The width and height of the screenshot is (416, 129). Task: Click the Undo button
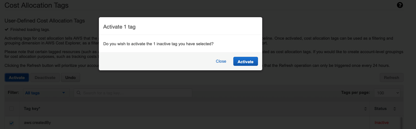pyautogui.click(x=71, y=78)
